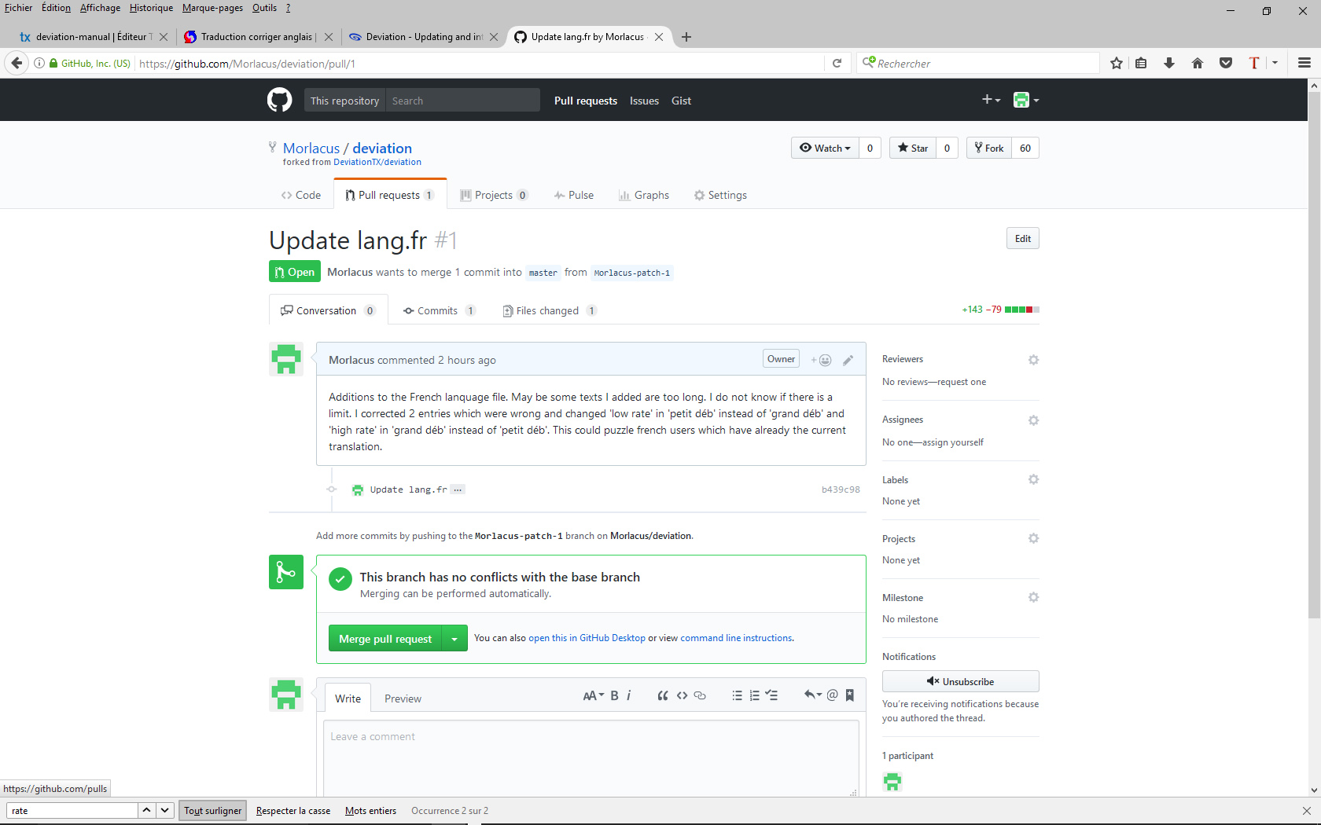Open the Pocket icon in toolbar
The width and height of the screenshot is (1321, 825).
[x=1226, y=63]
